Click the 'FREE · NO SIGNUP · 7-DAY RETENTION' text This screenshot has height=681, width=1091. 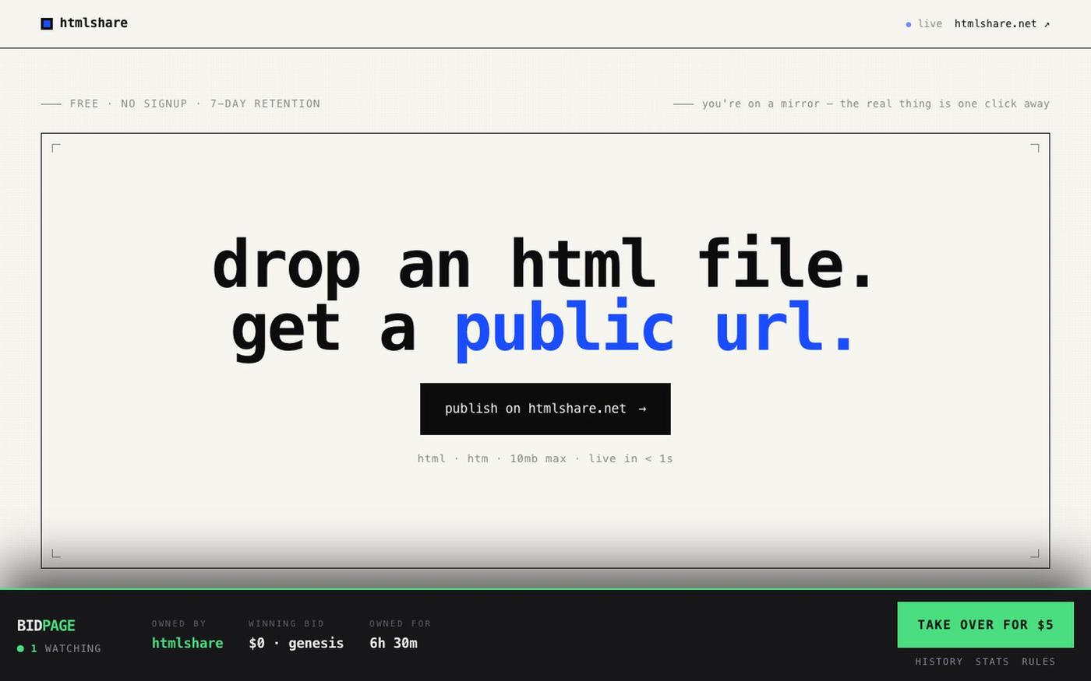coord(195,104)
